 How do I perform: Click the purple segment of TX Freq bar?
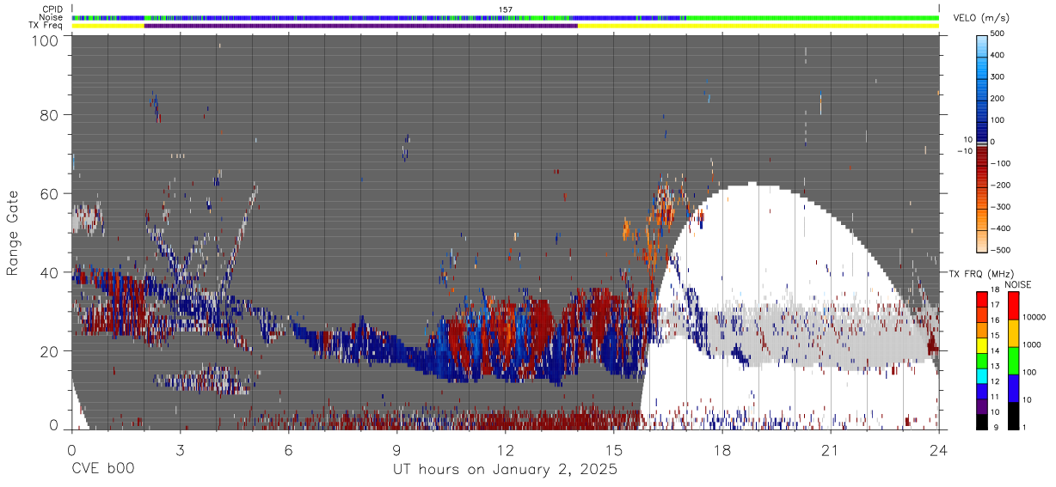tap(360, 26)
